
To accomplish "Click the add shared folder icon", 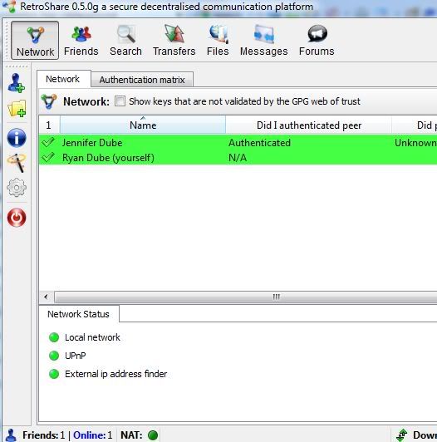I will point(17,109).
